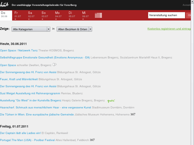Open Die Türken in Wien event

point(37,114)
